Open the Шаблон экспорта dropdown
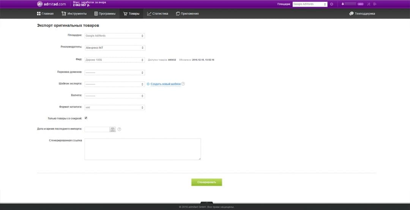This screenshot has width=410, height=210. (x=115, y=84)
